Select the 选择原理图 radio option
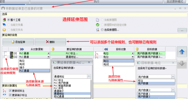The height and width of the screenshot is (99, 188). tap(102, 30)
